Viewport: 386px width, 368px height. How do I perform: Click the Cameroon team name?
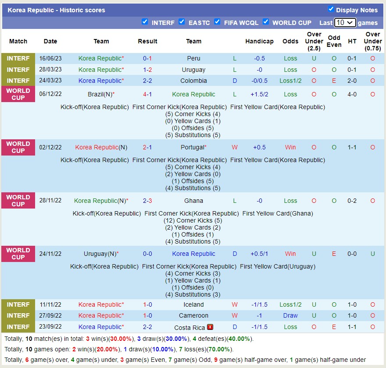click(x=193, y=315)
